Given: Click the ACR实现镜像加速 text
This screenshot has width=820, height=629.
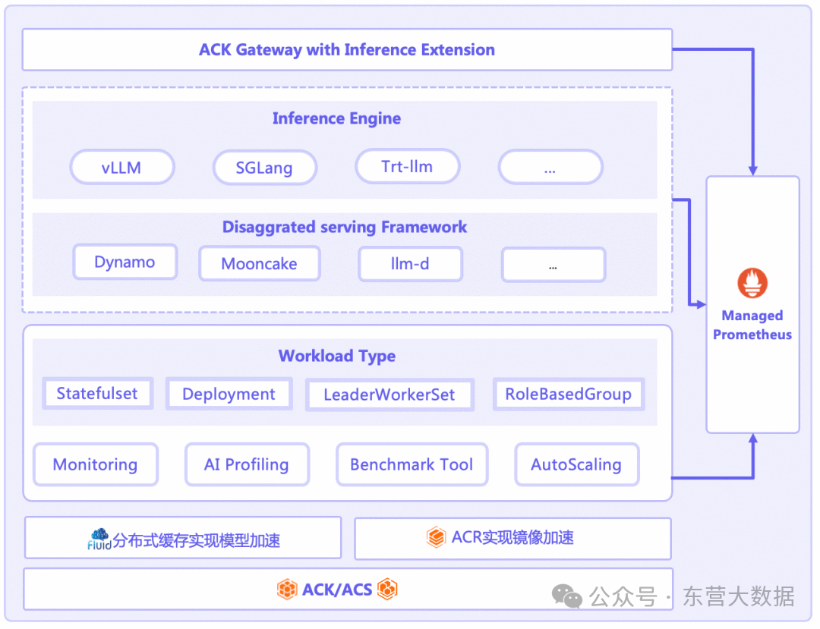Looking at the screenshot, I should point(512,538).
